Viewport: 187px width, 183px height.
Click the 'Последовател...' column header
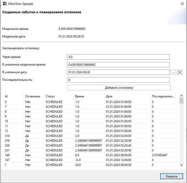pyautogui.click(x=163, y=96)
